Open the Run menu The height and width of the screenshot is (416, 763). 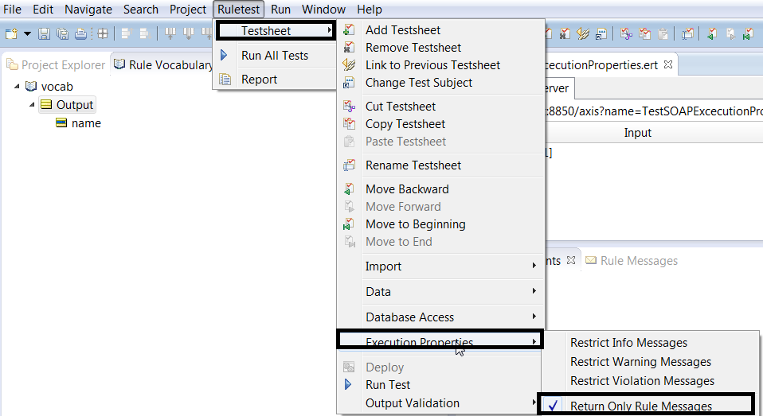click(x=281, y=10)
